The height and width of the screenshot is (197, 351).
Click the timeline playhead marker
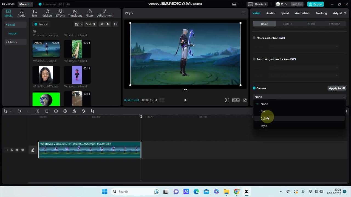pos(141,117)
